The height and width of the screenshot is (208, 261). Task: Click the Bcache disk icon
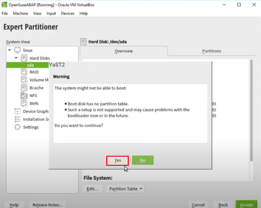[24, 87]
